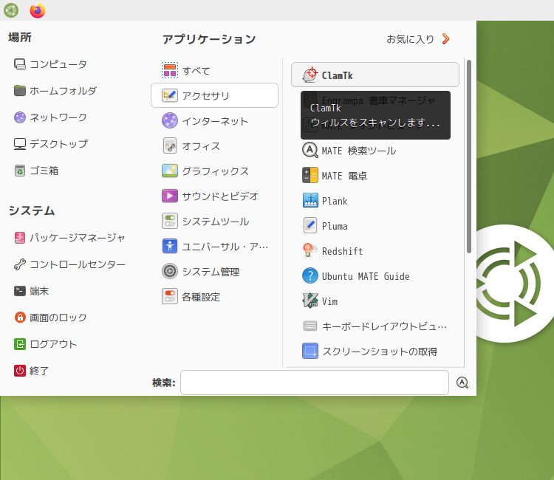The image size is (554, 480).
Task: Click 終了 to shut down
Action: [x=32, y=371]
